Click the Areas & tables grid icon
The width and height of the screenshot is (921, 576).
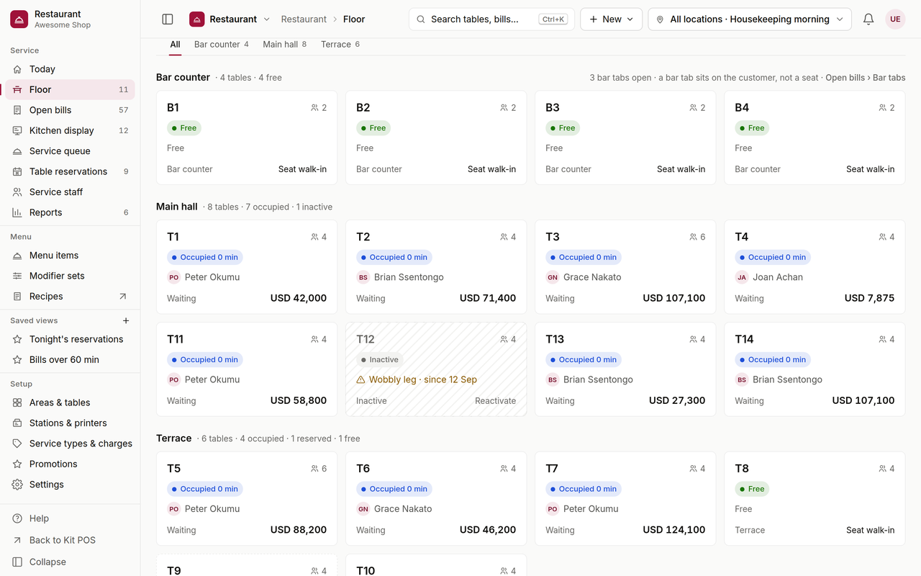(x=17, y=402)
